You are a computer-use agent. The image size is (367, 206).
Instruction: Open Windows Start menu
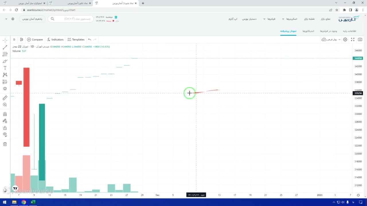[x=5, y=202]
